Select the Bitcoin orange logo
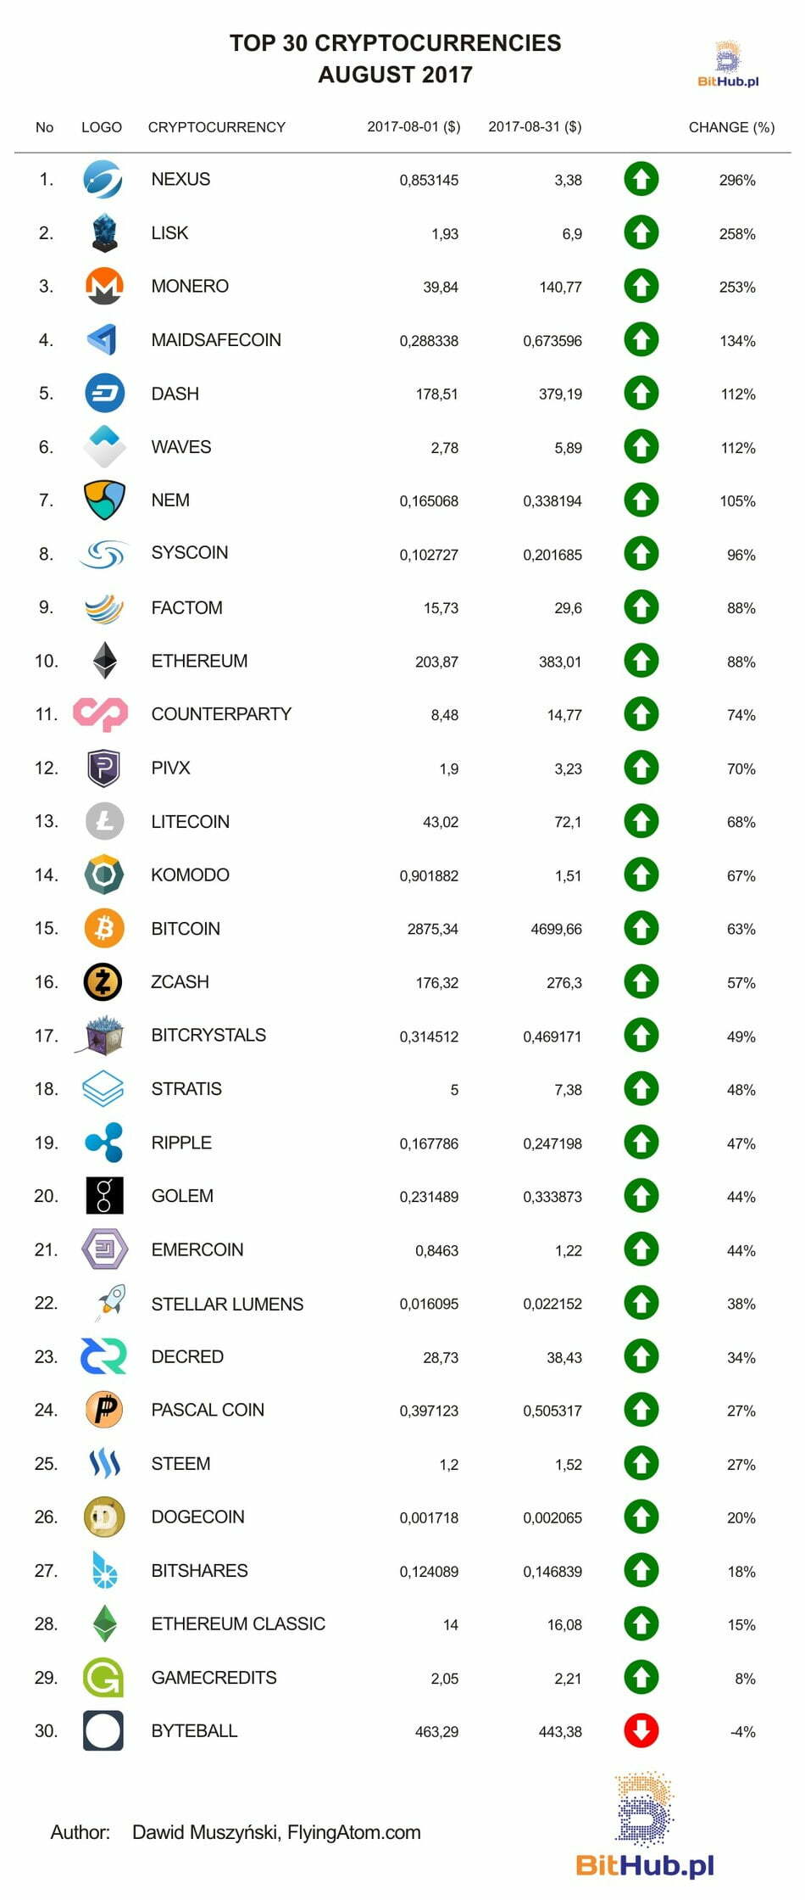The width and height of the screenshot is (805, 1900). [104, 928]
